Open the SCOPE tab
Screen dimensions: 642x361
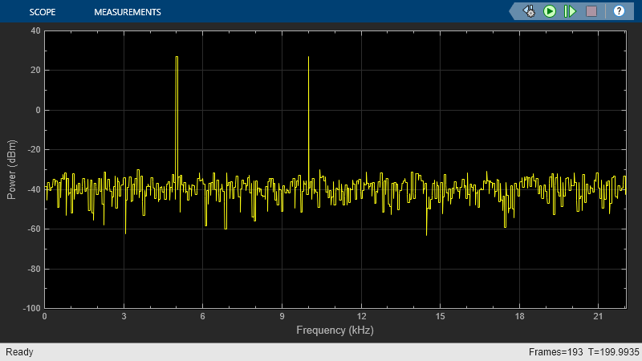[x=43, y=12]
